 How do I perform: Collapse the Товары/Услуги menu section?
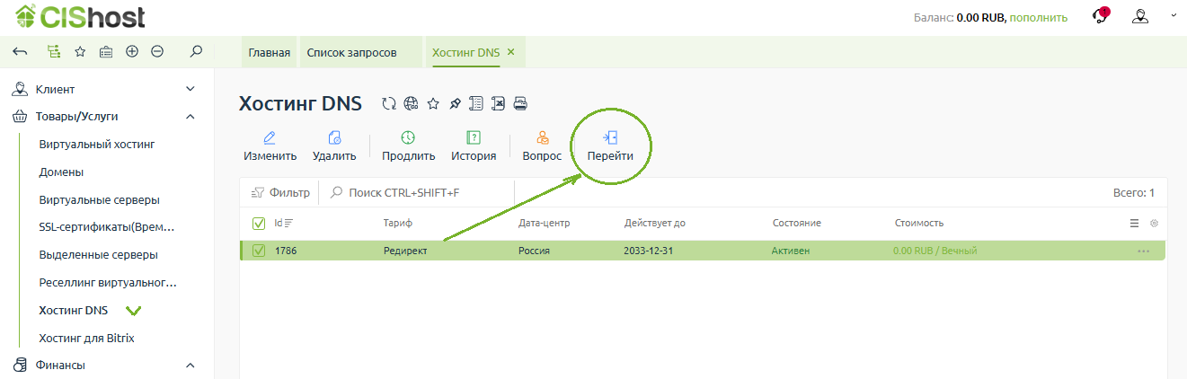pos(190,116)
